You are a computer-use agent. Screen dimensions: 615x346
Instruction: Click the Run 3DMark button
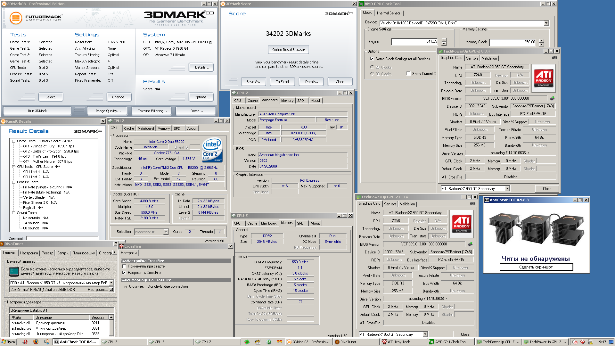(x=37, y=111)
